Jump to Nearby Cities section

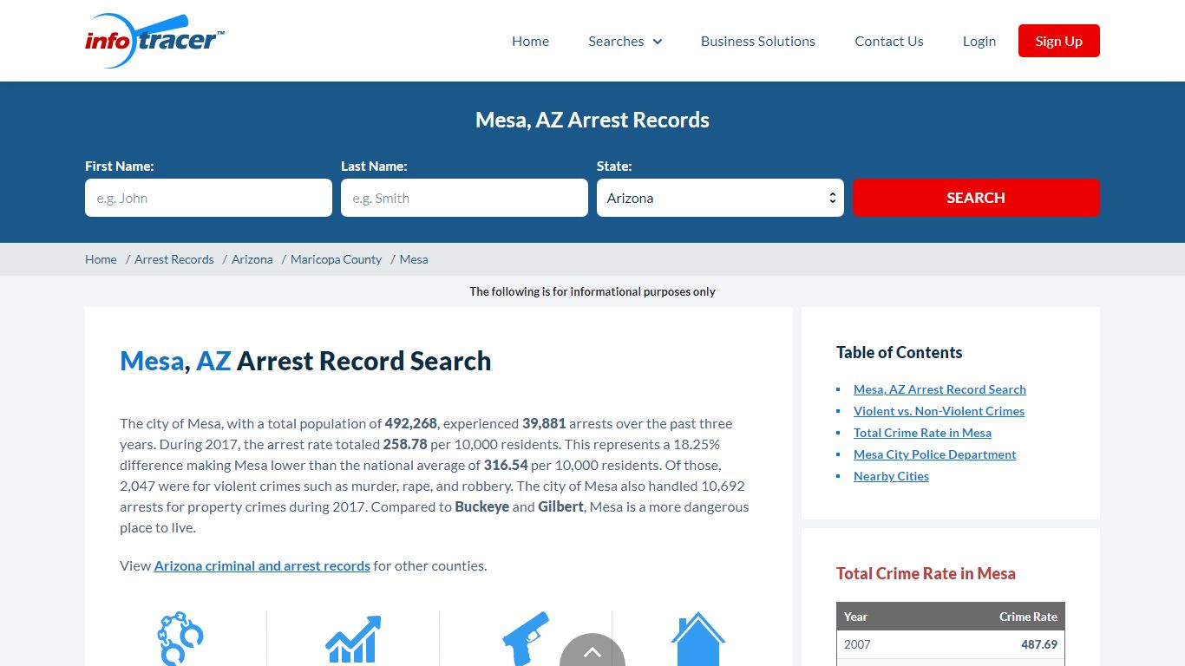891,476
